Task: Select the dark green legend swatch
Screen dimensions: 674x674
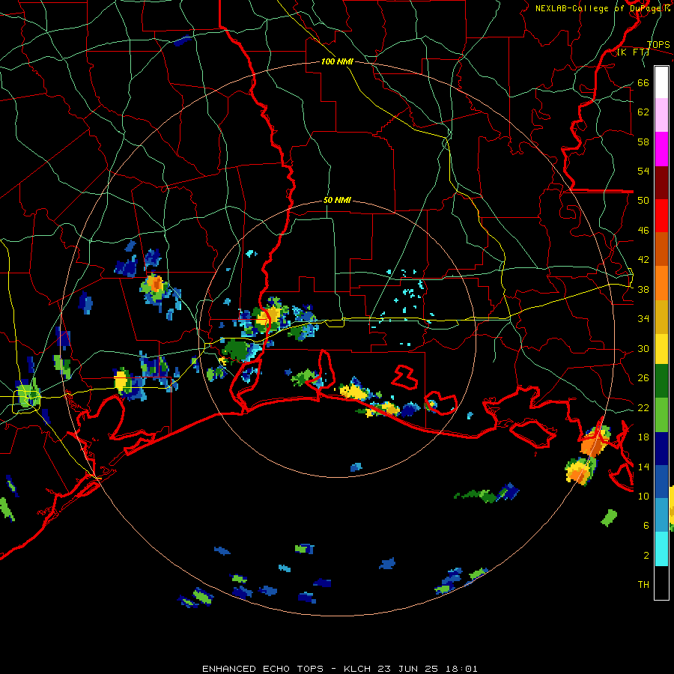Action: pyautogui.click(x=661, y=381)
